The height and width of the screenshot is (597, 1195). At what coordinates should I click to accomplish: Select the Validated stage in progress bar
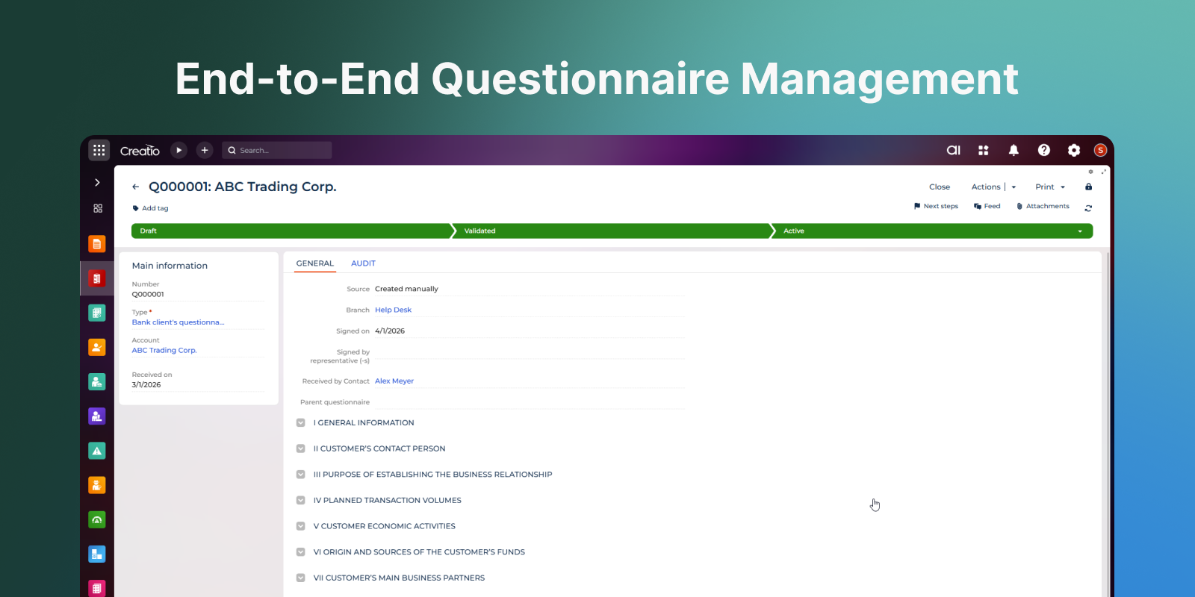click(x=612, y=231)
